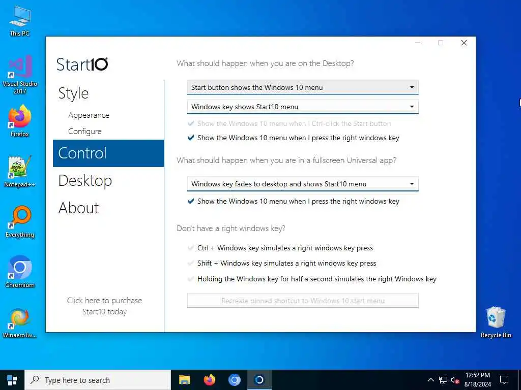Click the Start10 logo in the sidebar

point(82,64)
